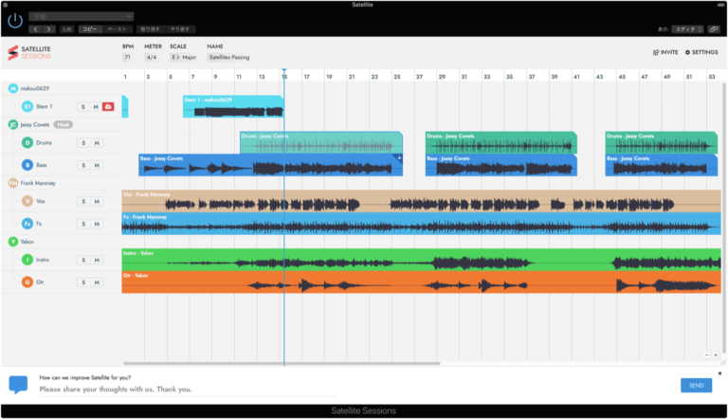728x419 pixels.
Task: Open the preset dropdown in plugin header
Action: pos(80,16)
